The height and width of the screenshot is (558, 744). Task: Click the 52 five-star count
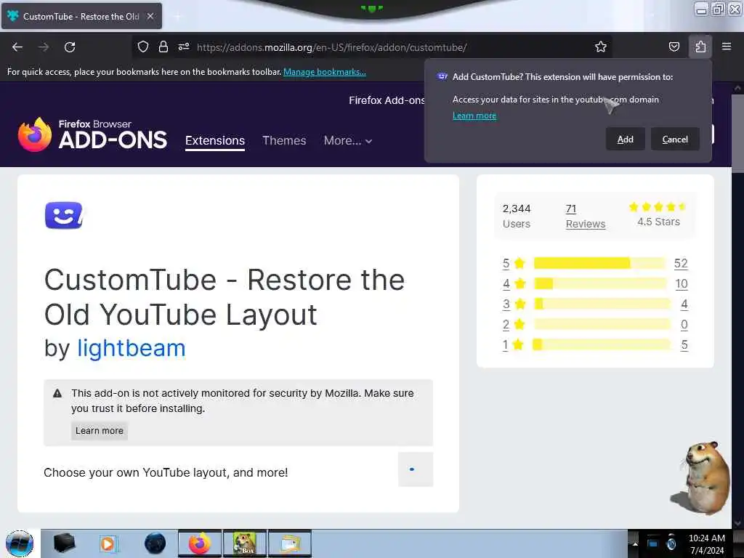tap(681, 263)
